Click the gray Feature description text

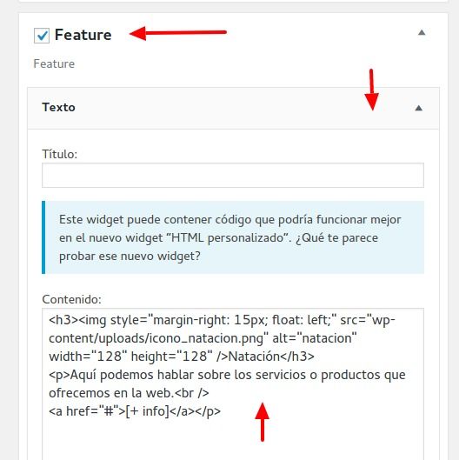pyautogui.click(x=54, y=64)
